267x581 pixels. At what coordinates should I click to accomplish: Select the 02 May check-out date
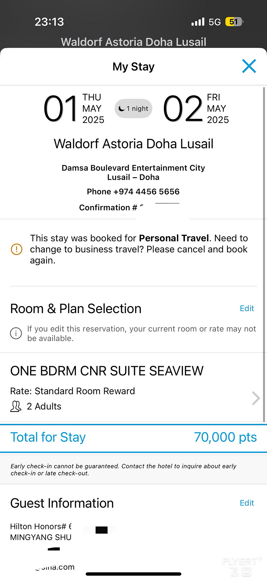point(196,108)
